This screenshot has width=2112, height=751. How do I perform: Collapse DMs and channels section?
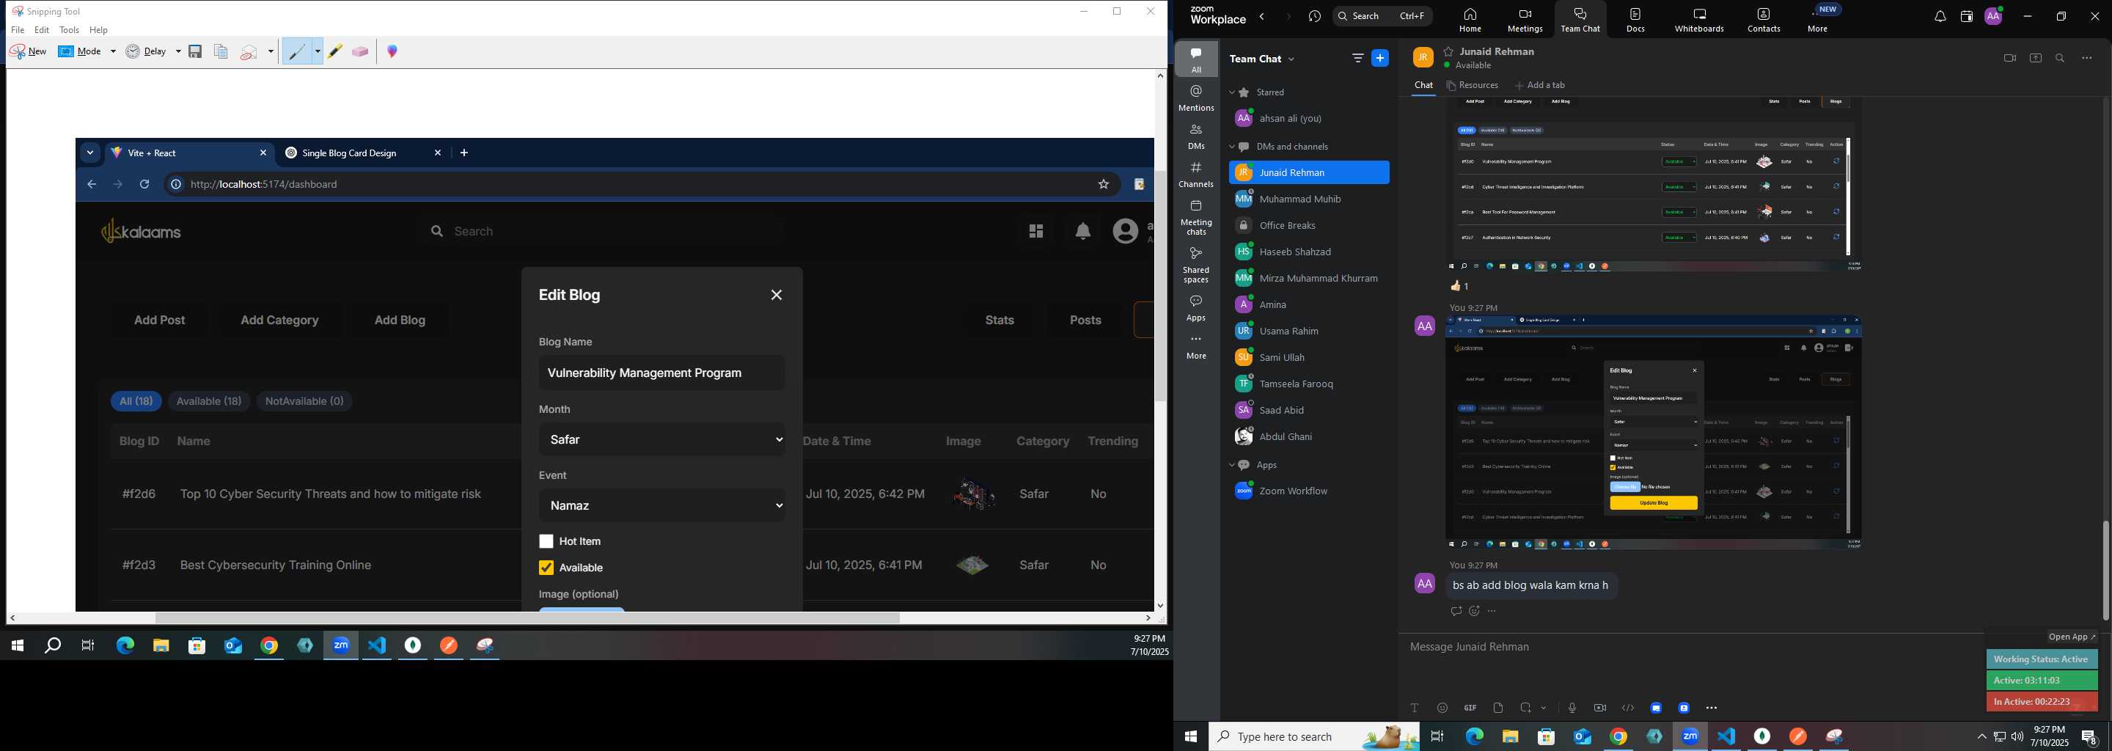pyautogui.click(x=1232, y=147)
